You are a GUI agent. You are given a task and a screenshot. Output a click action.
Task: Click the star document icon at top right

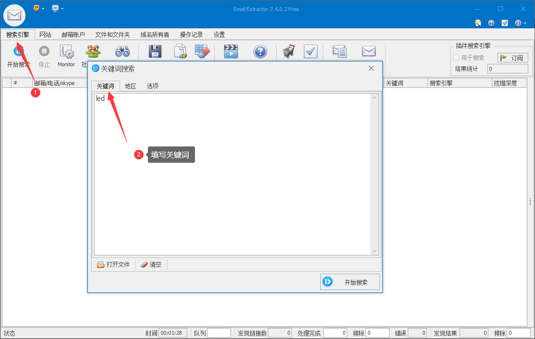pyautogui.click(x=478, y=23)
